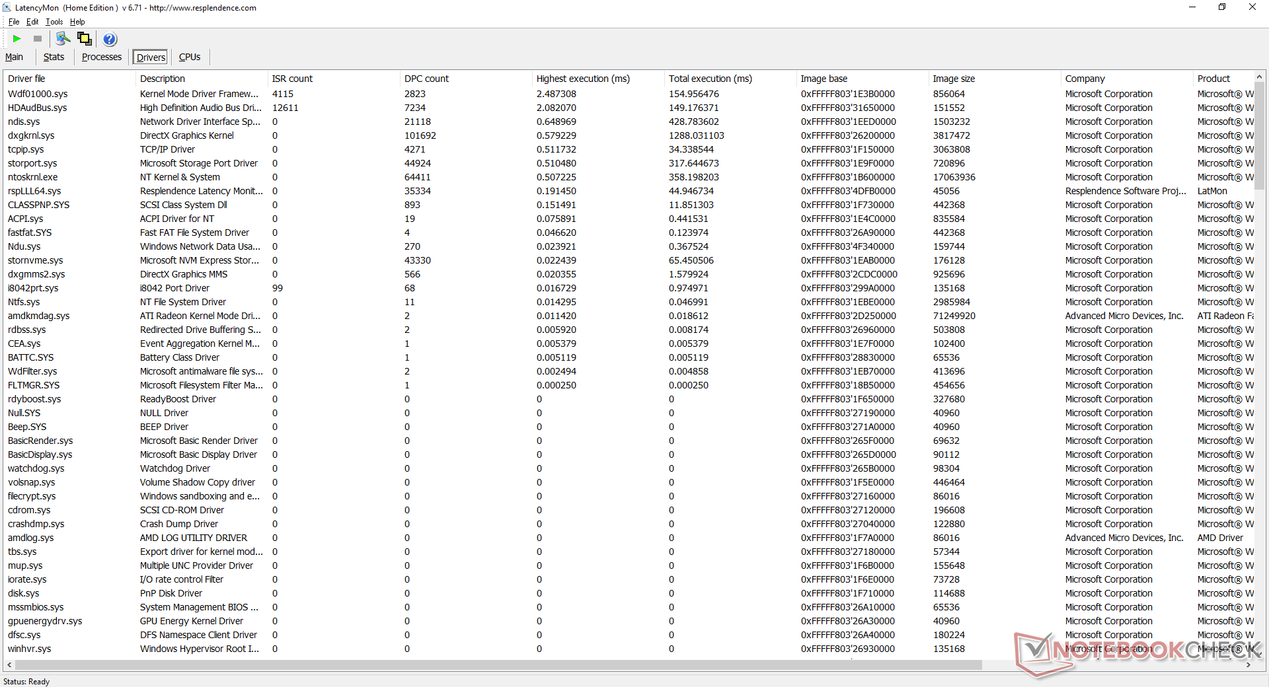This screenshot has height=687, width=1269.
Task: Start the latency monitor with play icon
Action: [17, 39]
